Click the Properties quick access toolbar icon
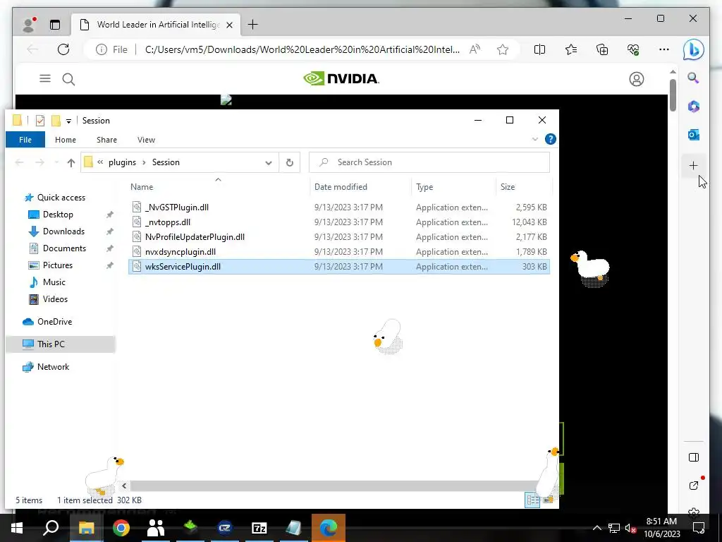This screenshot has height=542, width=722. point(40,121)
